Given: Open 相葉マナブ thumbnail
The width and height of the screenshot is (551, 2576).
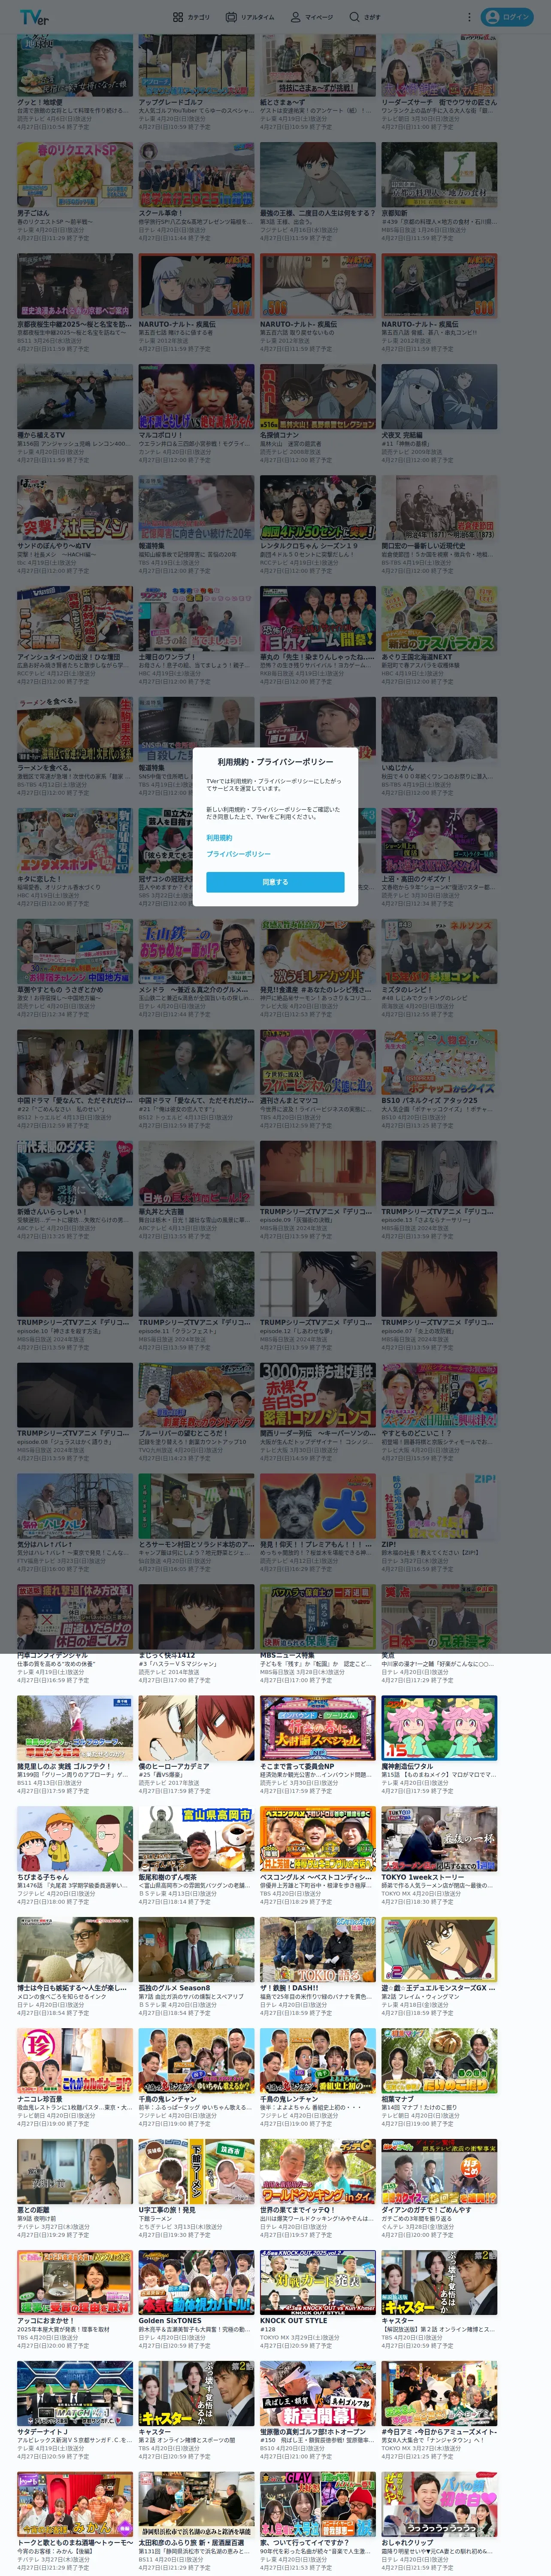Looking at the screenshot, I should (x=439, y=2060).
